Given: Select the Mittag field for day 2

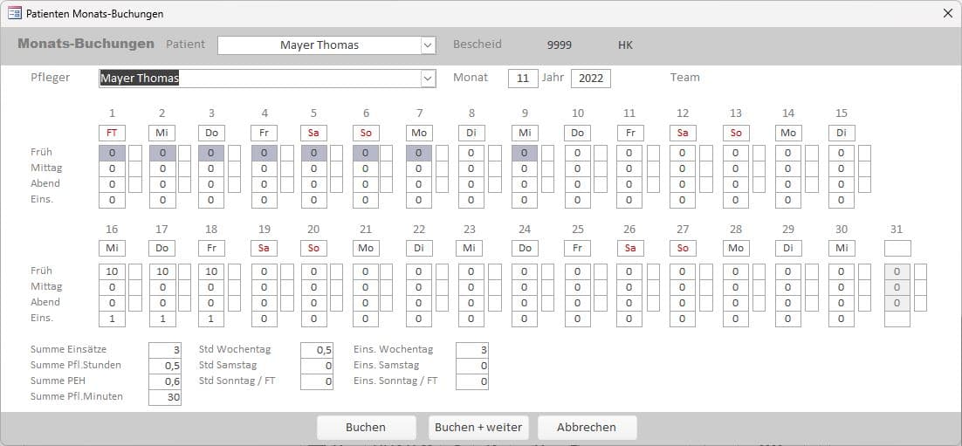Looking at the screenshot, I should click(162, 168).
